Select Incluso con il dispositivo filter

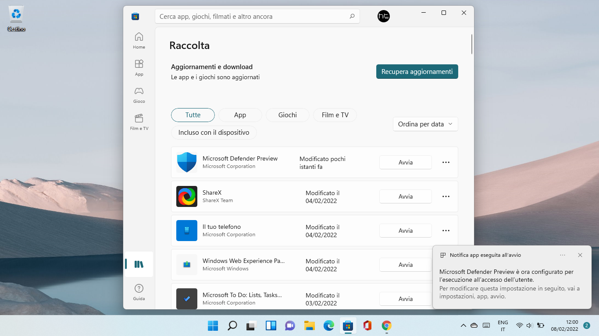pos(214,133)
